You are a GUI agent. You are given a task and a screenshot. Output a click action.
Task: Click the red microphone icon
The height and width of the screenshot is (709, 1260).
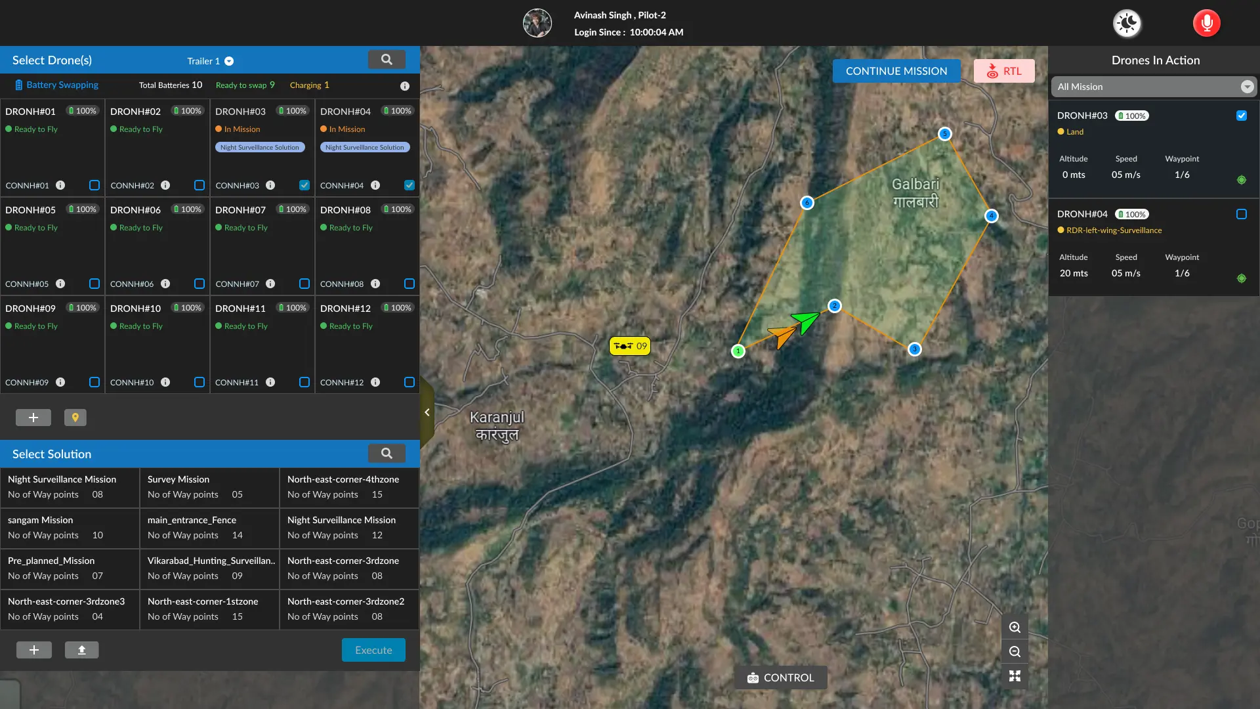[x=1206, y=24]
